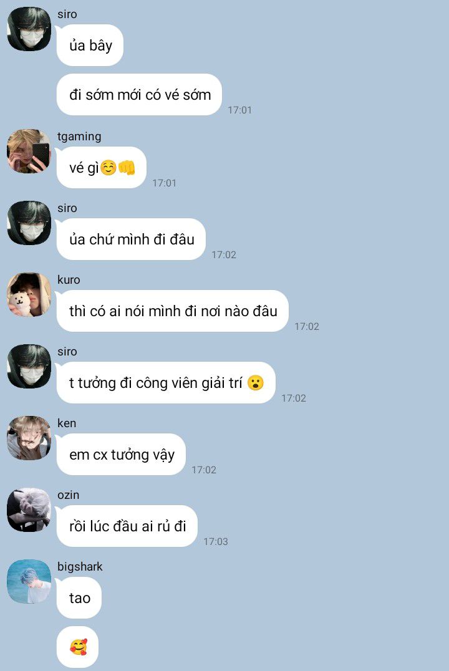Tap the 'vé gì' message bubble
The image size is (449, 671).
pos(102,167)
